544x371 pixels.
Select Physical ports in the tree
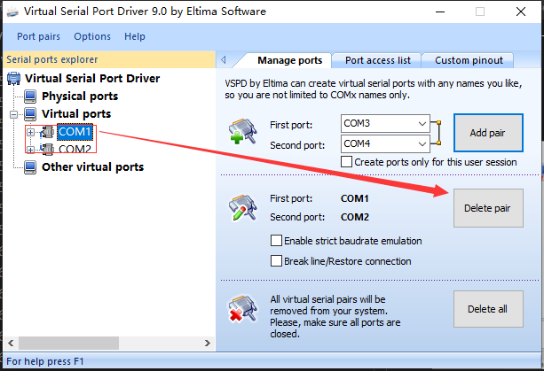point(80,97)
